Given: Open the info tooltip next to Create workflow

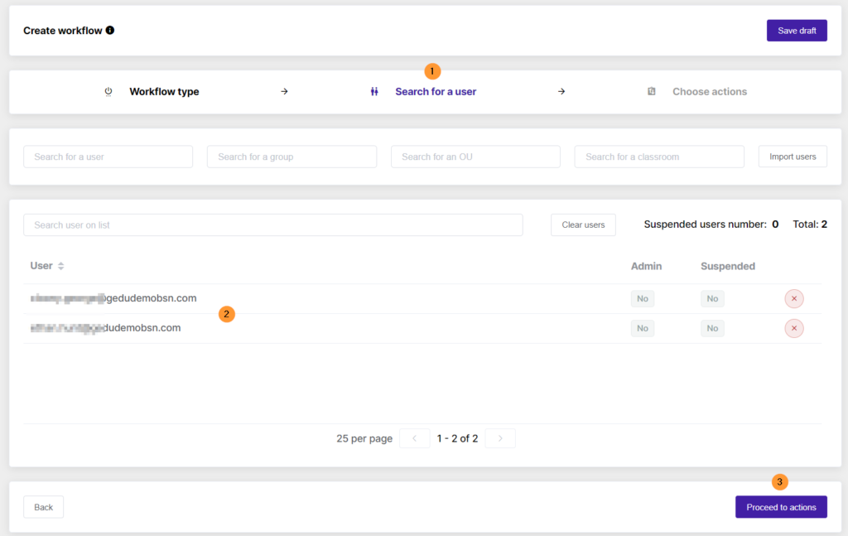Looking at the screenshot, I should point(110,30).
